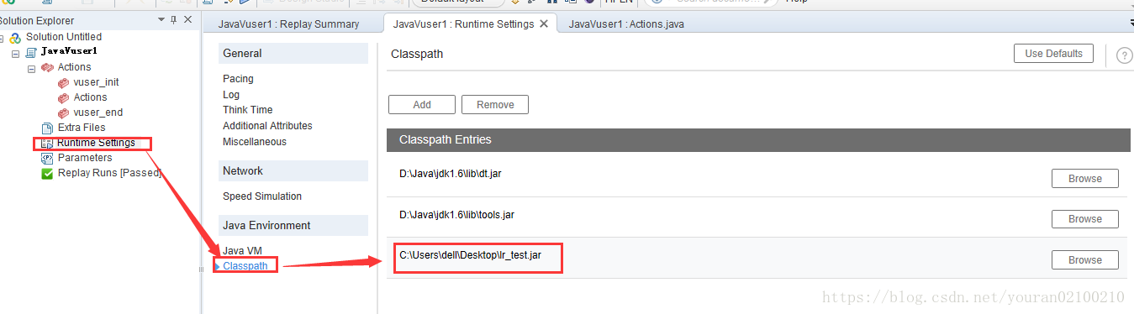Open the Solution Explorer panel options arrow
Screen dimensions: 1134x314
[161, 19]
